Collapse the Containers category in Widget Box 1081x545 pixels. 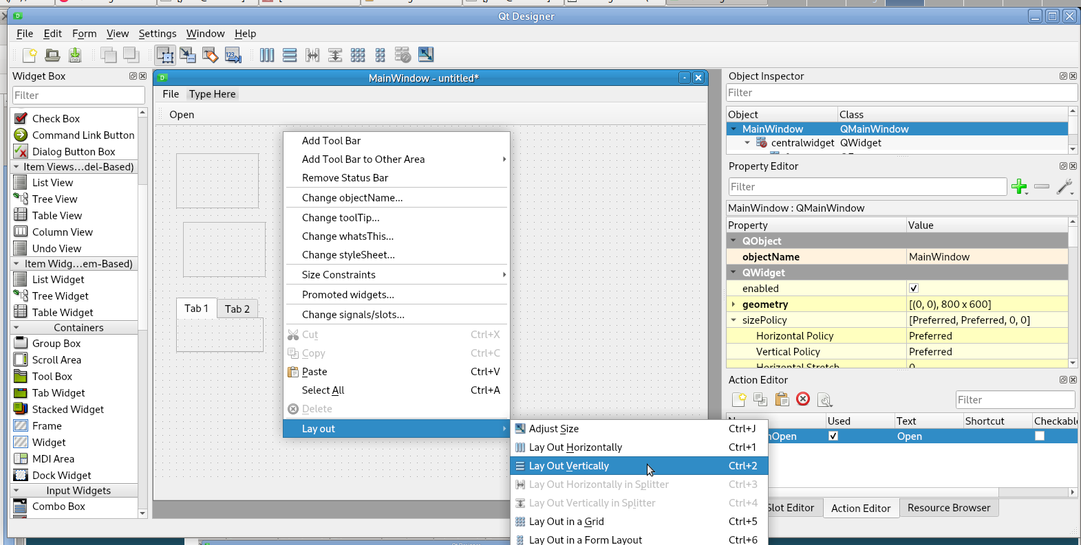[x=17, y=328]
